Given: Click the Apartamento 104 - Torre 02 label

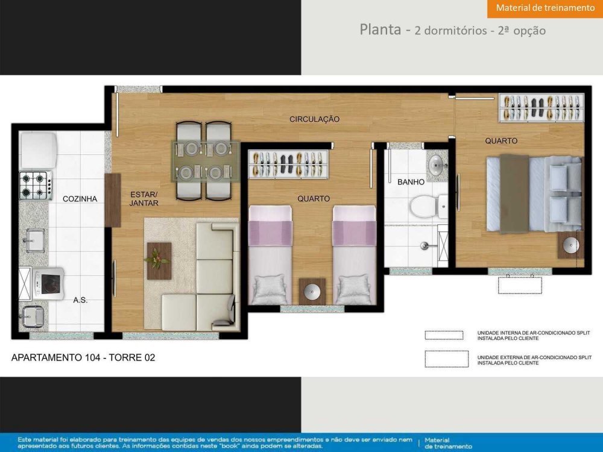Looking at the screenshot, I should pyautogui.click(x=83, y=357).
